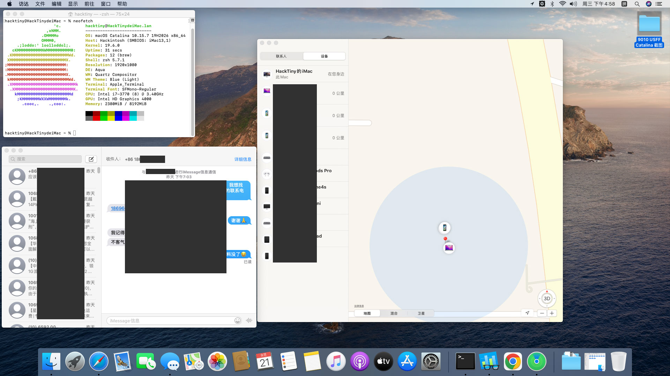This screenshot has width=670, height=376.
Task: Switch map to 混合 view
Action: pyautogui.click(x=394, y=313)
